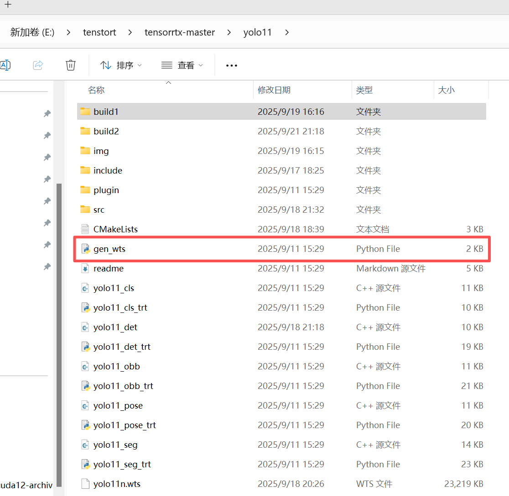509x496 pixels.
Task: Click the tenstort breadcrumb
Action: 99,32
